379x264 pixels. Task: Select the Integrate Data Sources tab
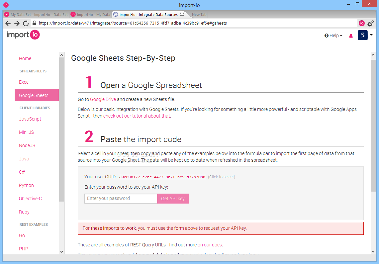click(x=148, y=15)
